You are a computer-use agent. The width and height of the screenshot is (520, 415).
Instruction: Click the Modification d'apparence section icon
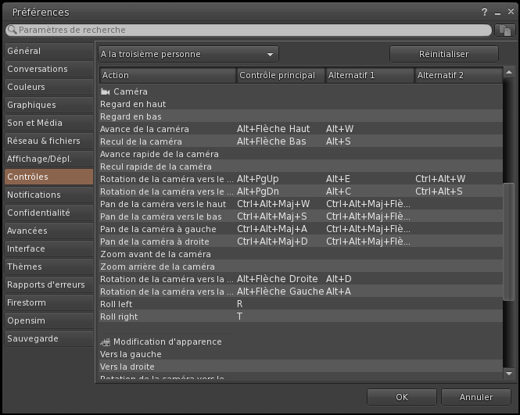tap(105, 342)
